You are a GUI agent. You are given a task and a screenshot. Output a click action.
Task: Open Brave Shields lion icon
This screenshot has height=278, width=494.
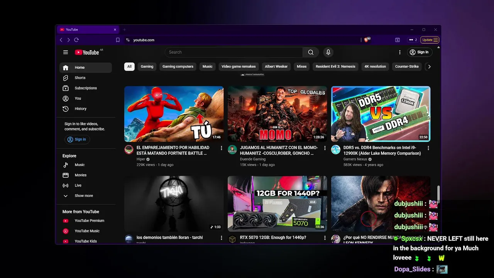point(367,39)
